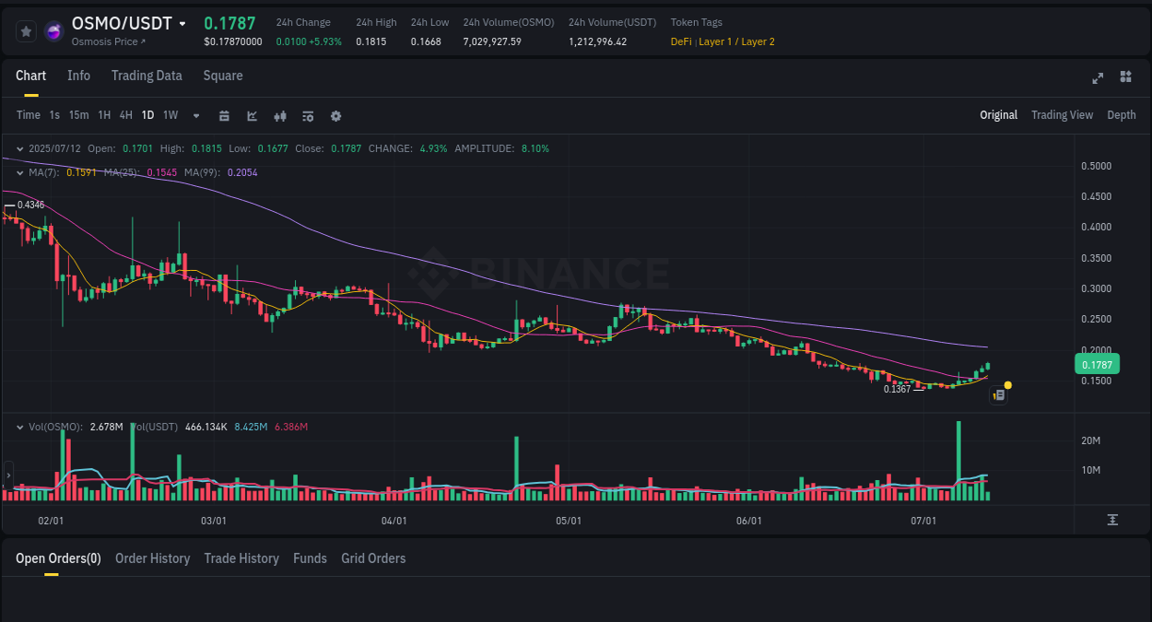Switch chart interval to 4H

125,115
